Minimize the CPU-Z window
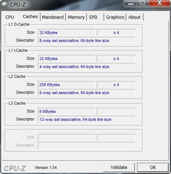Screen dimensions: 171x174 click(130, 3)
